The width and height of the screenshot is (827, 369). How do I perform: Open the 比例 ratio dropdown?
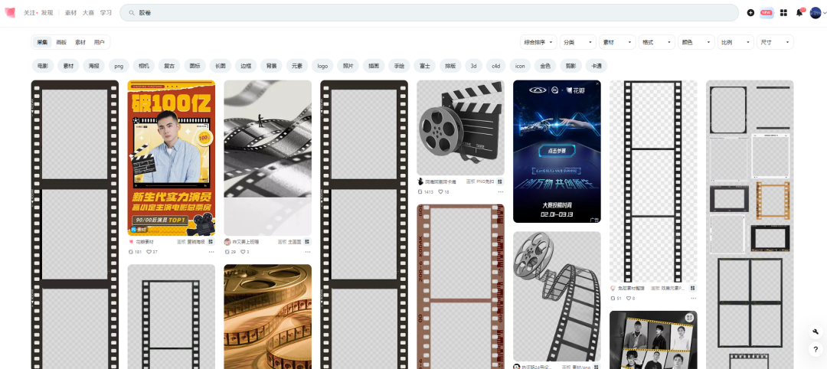tap(736, 42)
